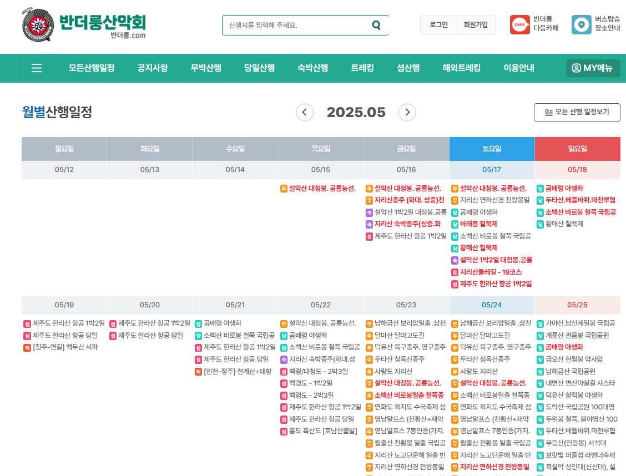Image resolution: width=626 pixels, height=476 pixels.
Task: Open the 설악산 대청봉 공룡능선 schedule on 05/15
Action: (321, 188)
